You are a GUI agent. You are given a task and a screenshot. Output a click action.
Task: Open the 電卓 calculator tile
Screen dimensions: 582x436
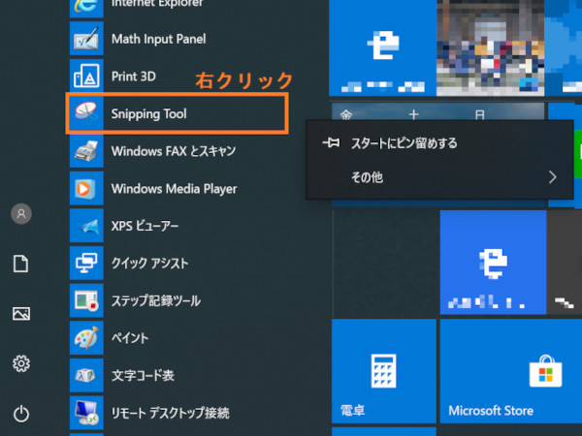pyautogui.click(x=384, y=371)
